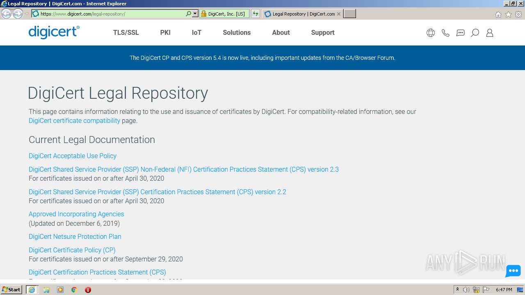525x295 pixels.
Task: Open media player taskbar icon
Action: (x=60, y=290)
